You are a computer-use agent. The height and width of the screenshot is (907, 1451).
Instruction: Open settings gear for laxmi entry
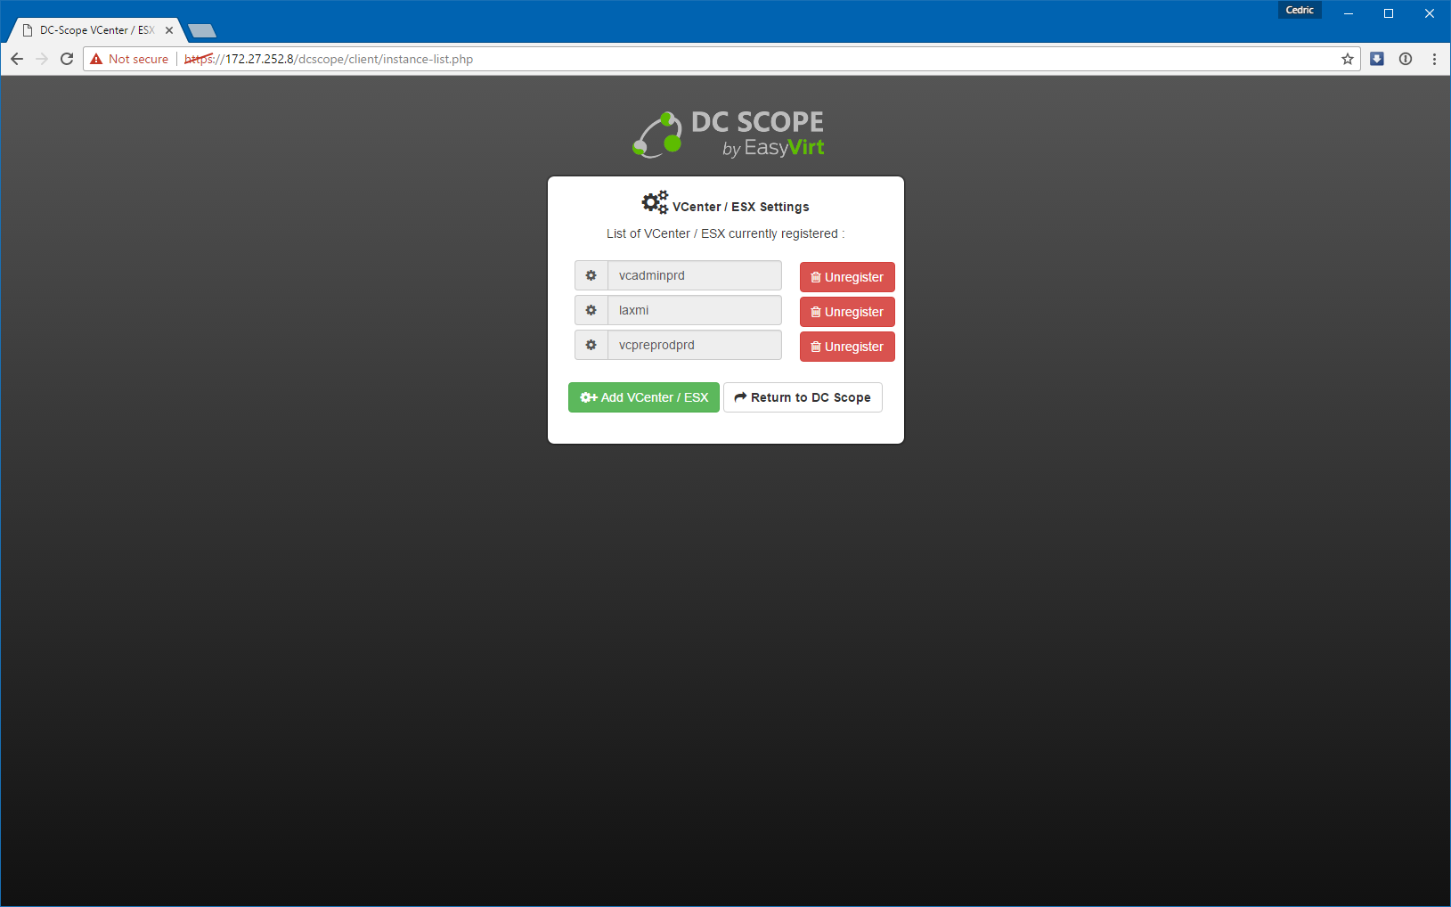point(591,311)
